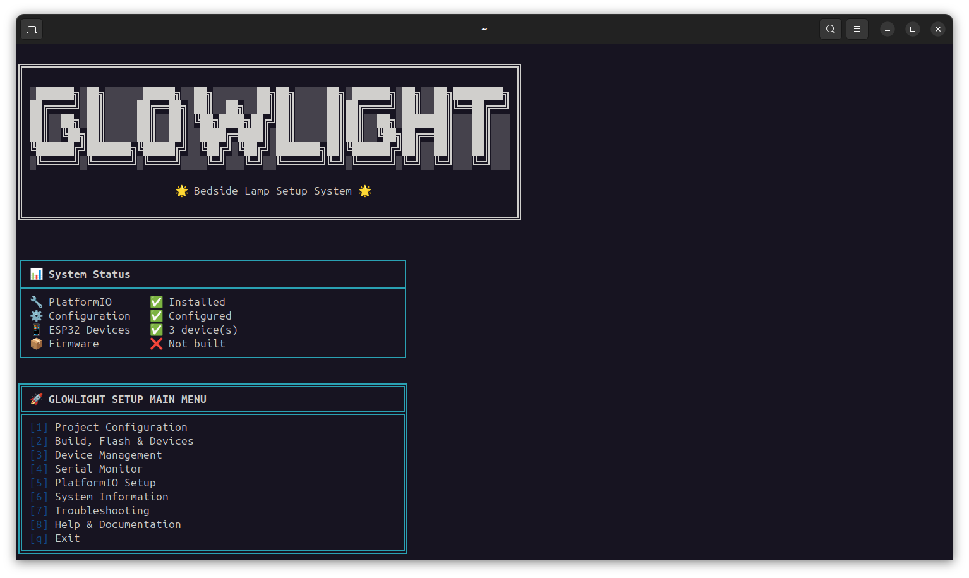Click GLOWLIGHT SETUP MAIN MENU heading

click(128, 399)
